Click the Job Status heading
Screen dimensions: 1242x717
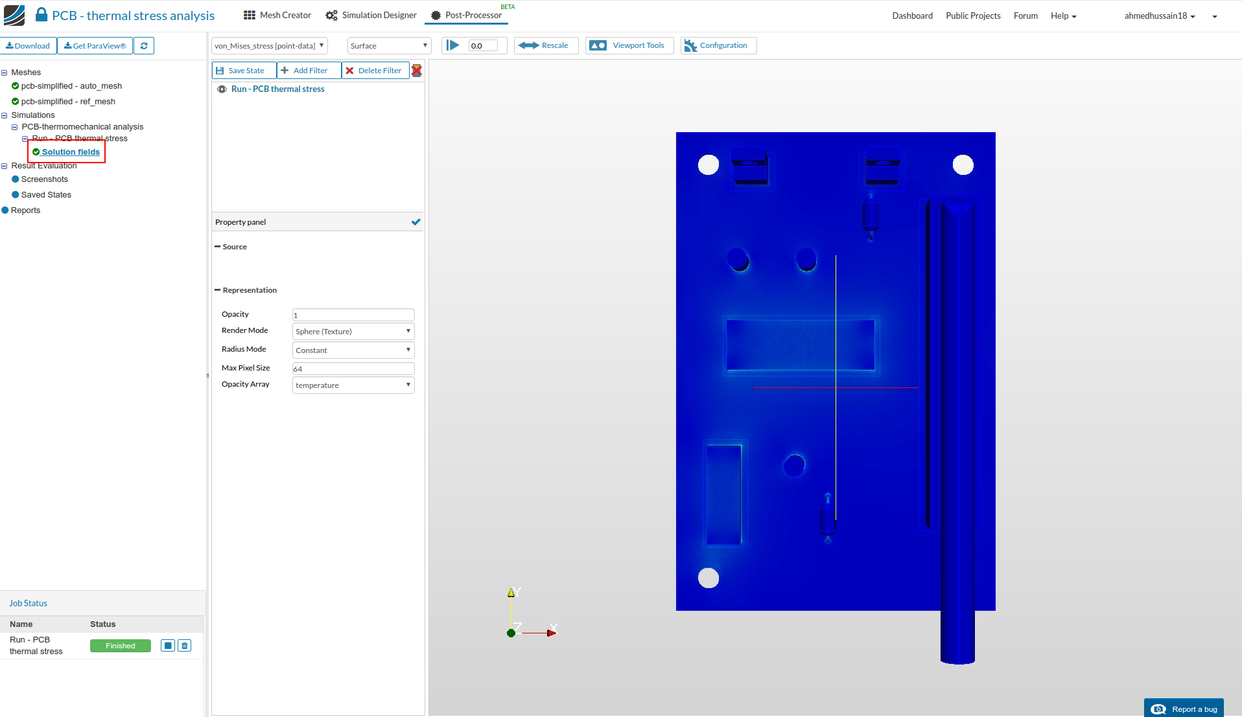[x=28, y=603]
